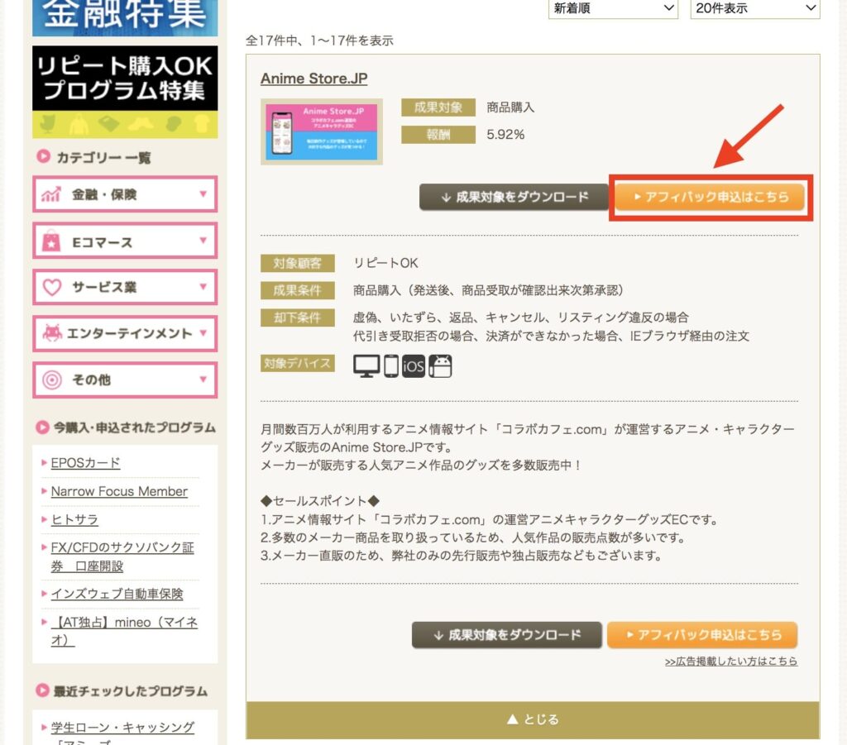The height and width of the screenshot is (745, 847).
Task: Collapse the program details with とじる
Action: pyautogui.click(x=533, y=719)
